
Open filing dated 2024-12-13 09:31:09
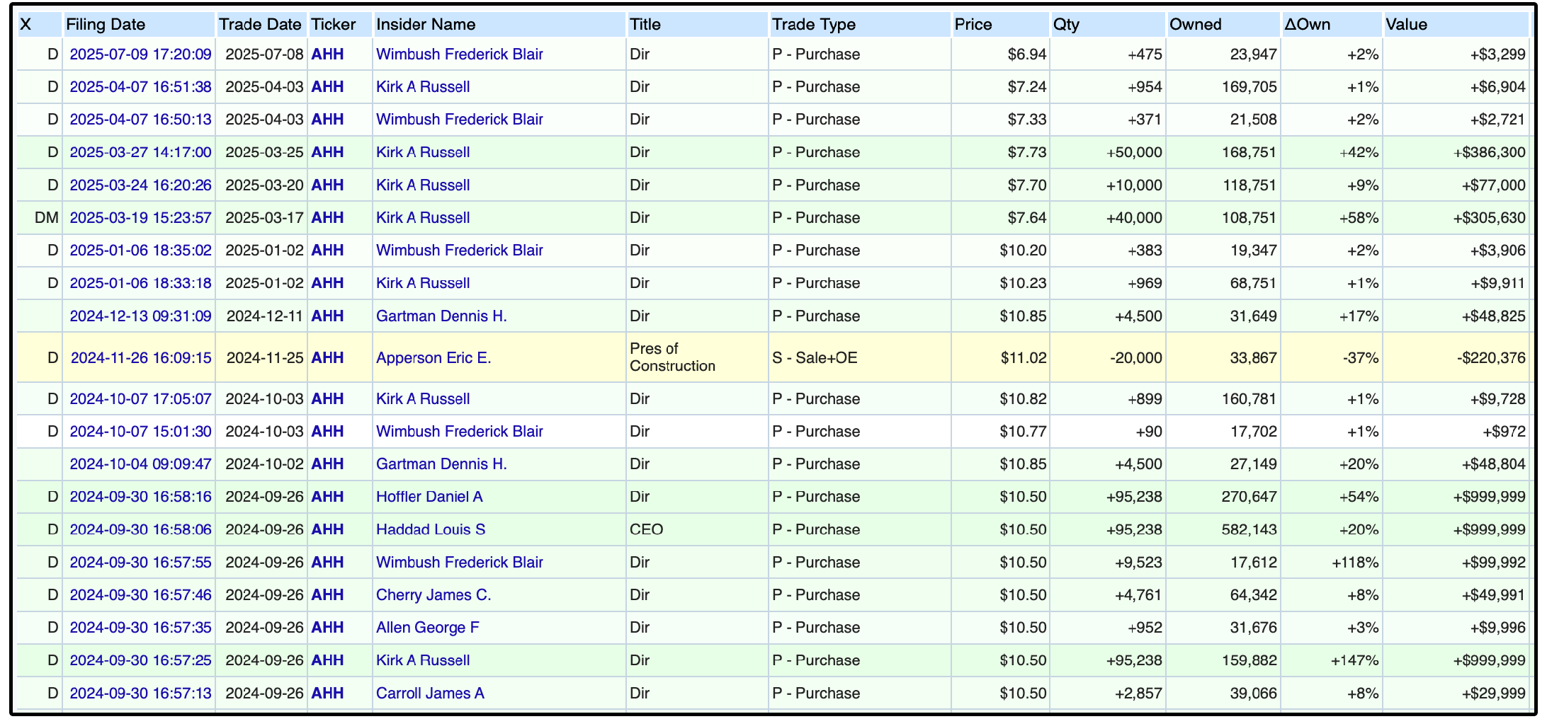coord(140,316)
